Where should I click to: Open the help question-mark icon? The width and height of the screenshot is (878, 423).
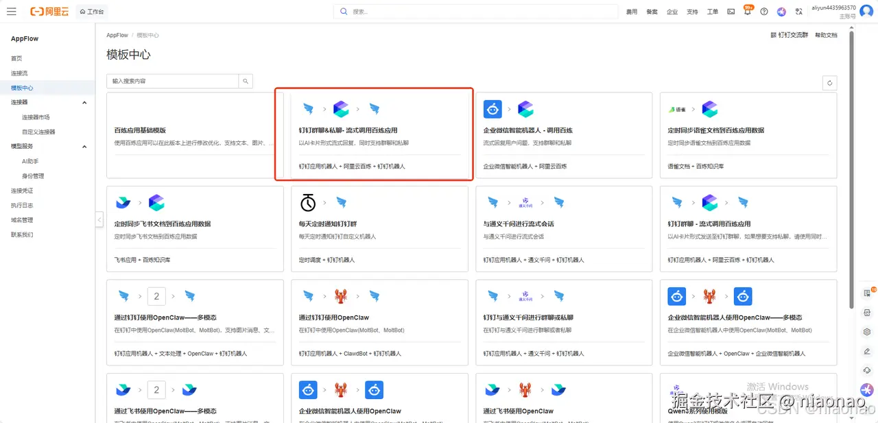[764, 12]
